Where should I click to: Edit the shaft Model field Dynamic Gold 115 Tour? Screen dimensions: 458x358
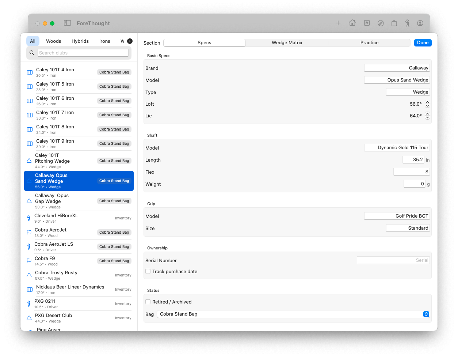tap(397, 148)
